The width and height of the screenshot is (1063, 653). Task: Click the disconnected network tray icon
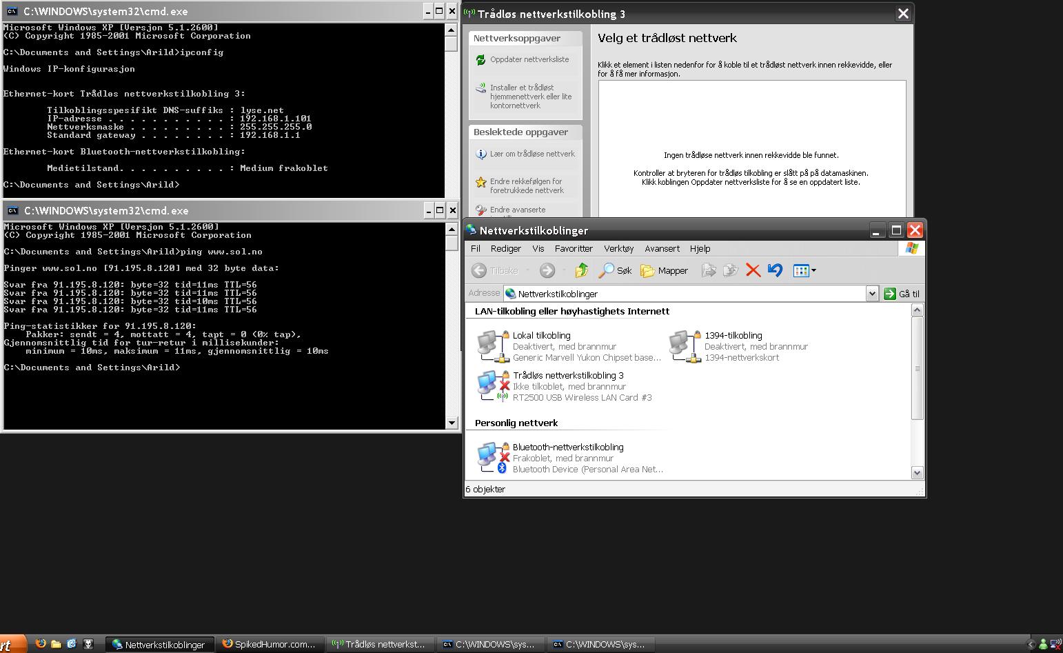[1057, 644]
